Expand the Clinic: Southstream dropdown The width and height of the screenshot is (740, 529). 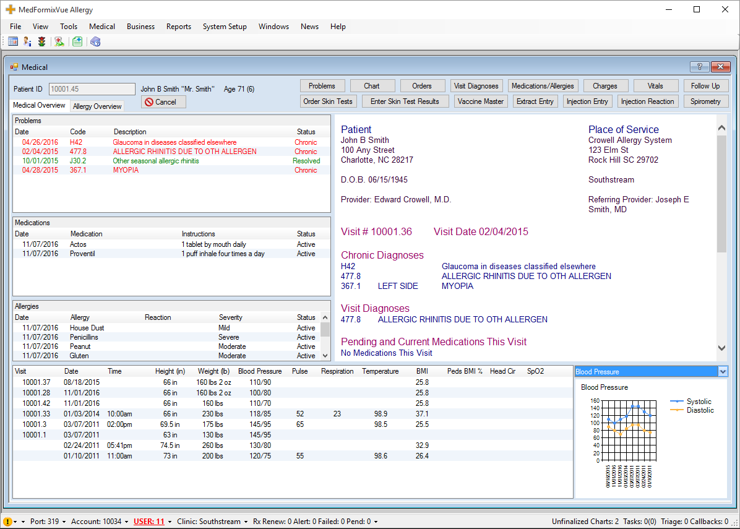click(x=211, y=522)
